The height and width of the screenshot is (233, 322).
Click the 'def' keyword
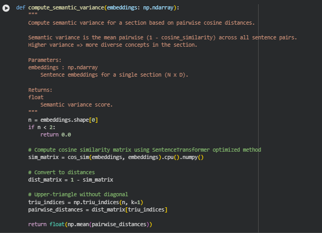point(20,8)
